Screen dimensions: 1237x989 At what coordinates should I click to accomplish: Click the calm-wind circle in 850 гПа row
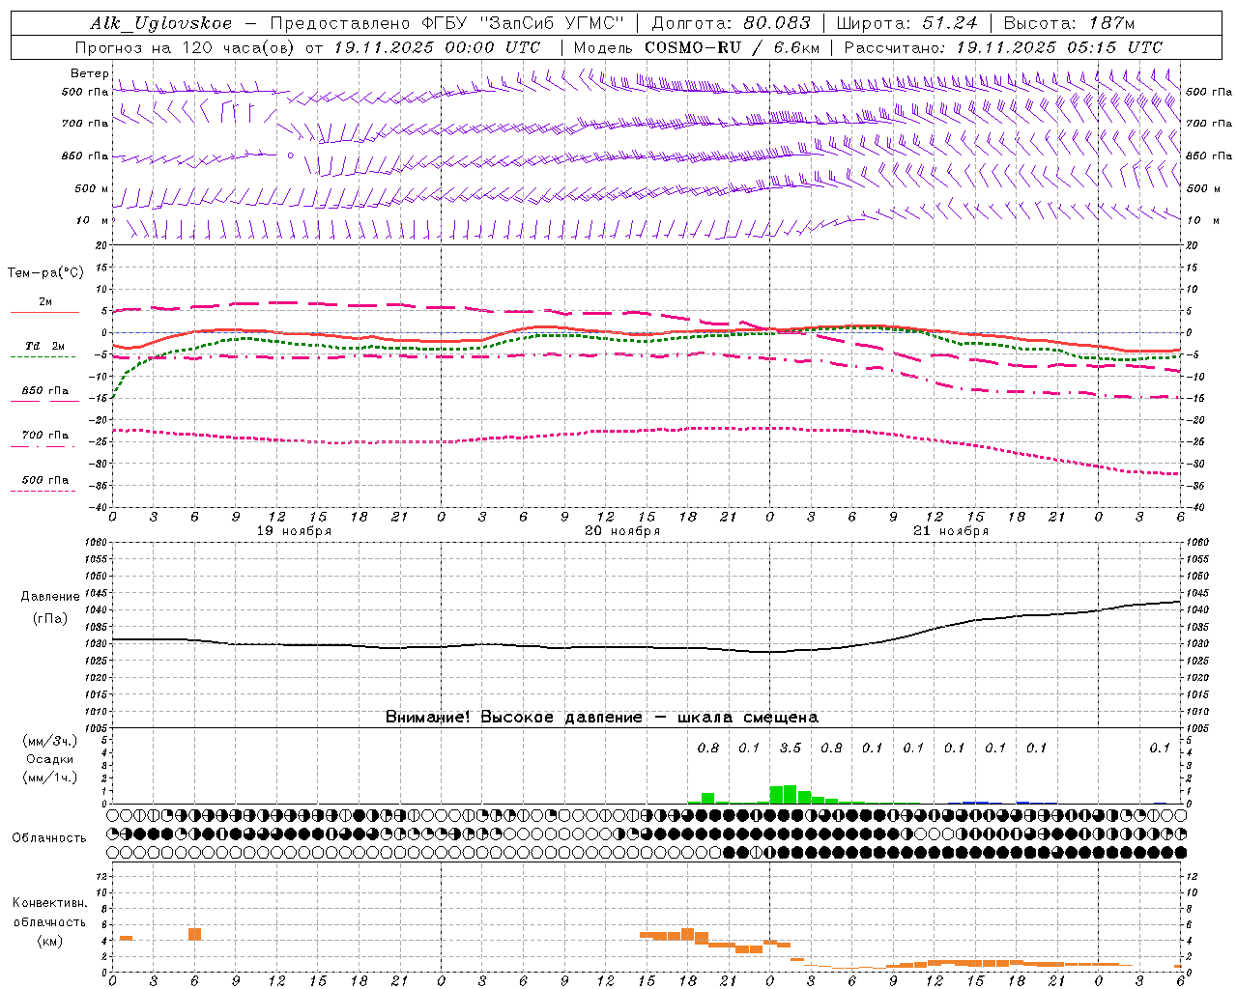click(x=290, y=155)
